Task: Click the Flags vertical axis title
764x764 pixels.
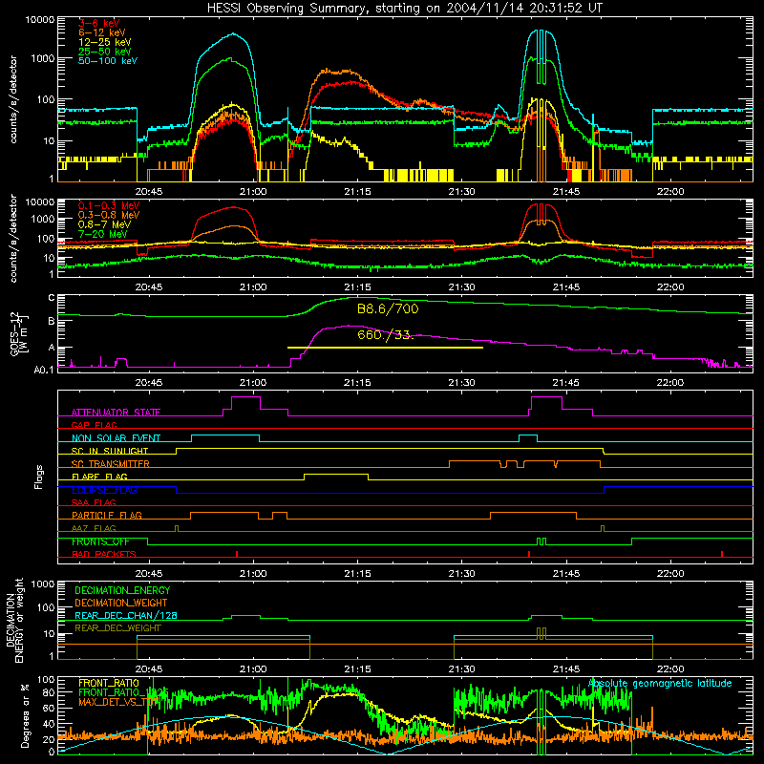Action: [x=39, y=477]
